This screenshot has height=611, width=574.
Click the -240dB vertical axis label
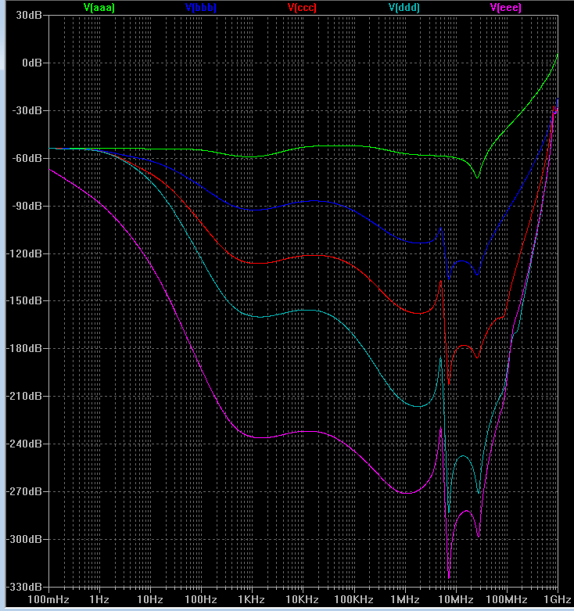point(24,444)
